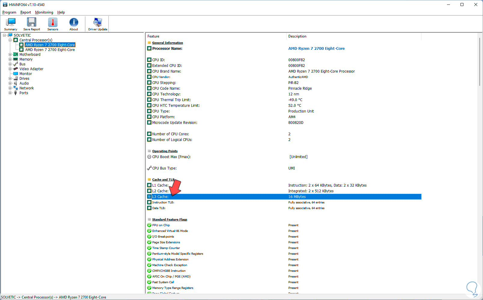Viewport: 483px width, 300px height.
Task: Collapse the Central Processor(s) node
Action: tap(10, 40)
